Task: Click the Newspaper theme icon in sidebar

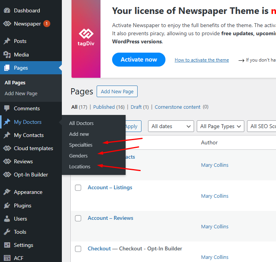Action: click(7, 24)
